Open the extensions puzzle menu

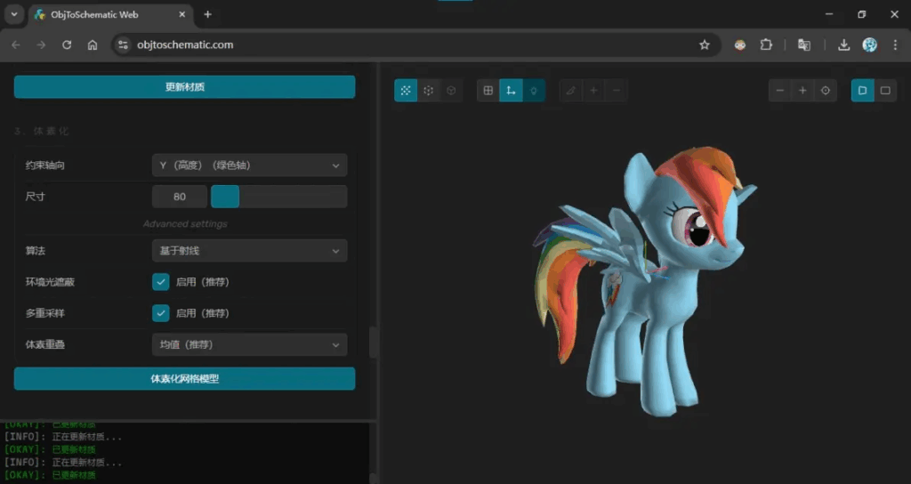[766, 44]
